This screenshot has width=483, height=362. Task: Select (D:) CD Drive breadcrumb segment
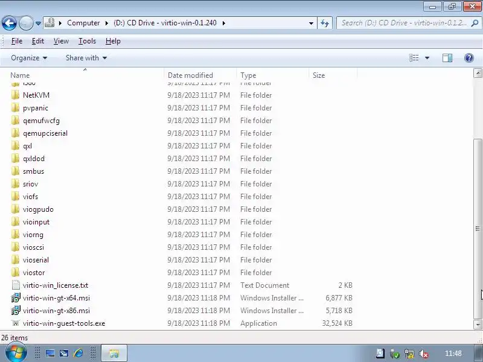point(165,23)
